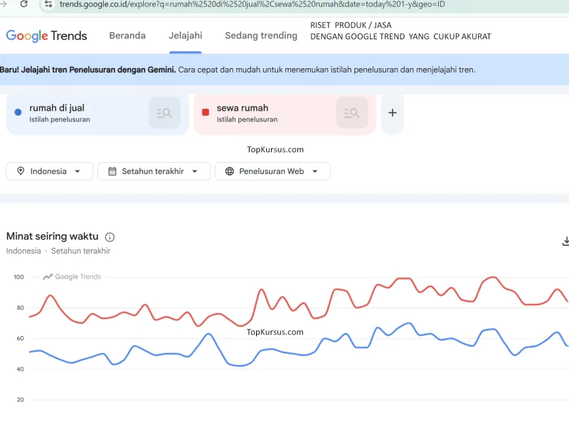Click the calendar icon
This screenshot has width=569, height=427.
112,171
